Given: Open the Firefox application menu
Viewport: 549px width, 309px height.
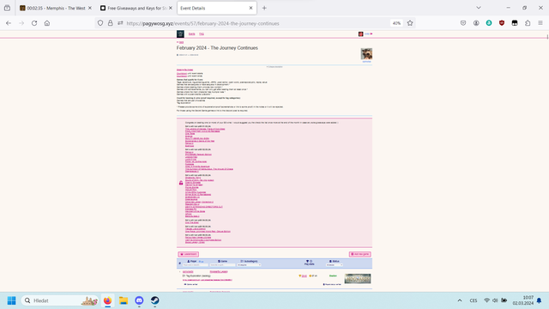Looking at the screenshot, I should tap(540, 23).
